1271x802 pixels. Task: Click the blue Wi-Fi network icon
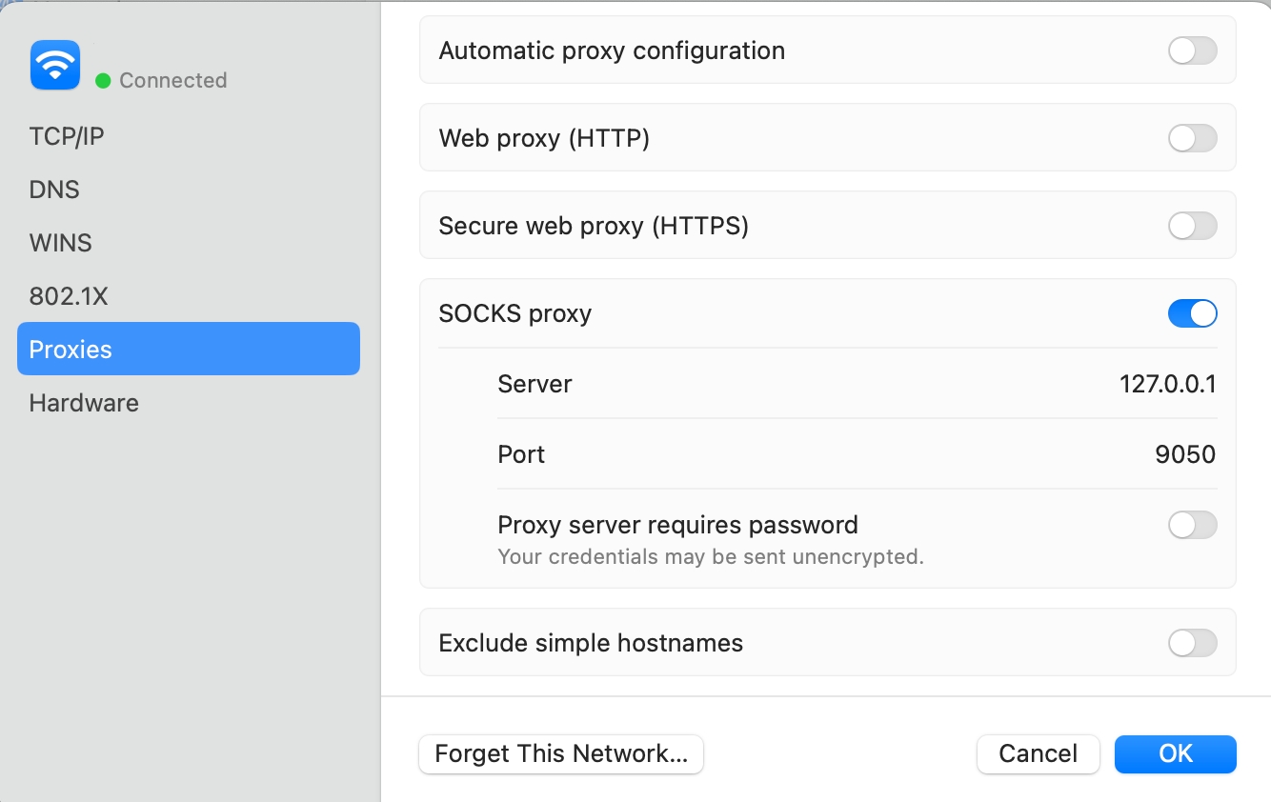coord(55,66)
